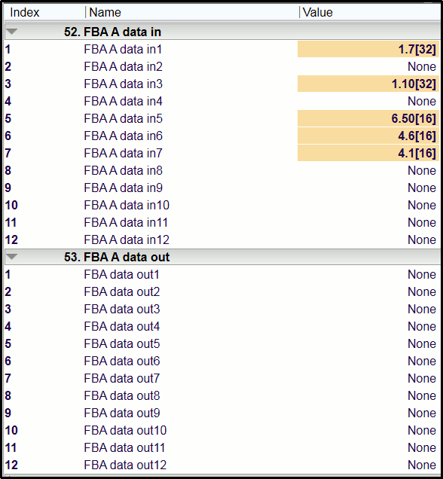Select parameter FBA A data in12
This screenshot has height=479, width=443.
coord(127,239)
